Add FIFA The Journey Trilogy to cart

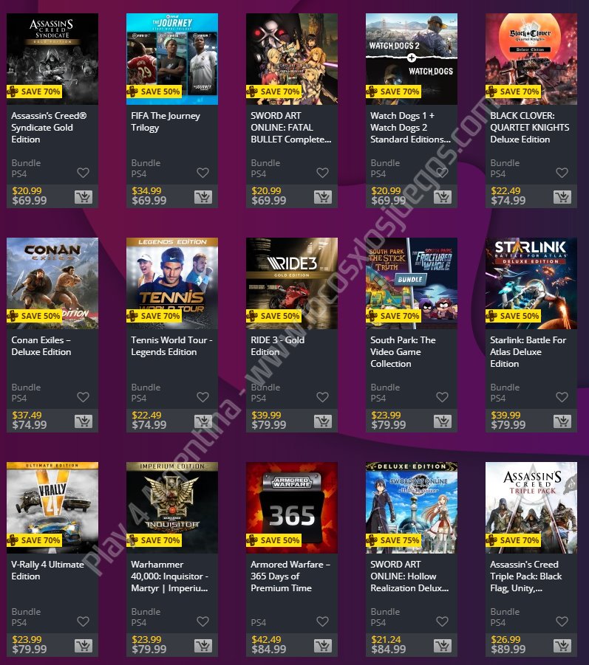pyautogui.click(x=203, y=197)
